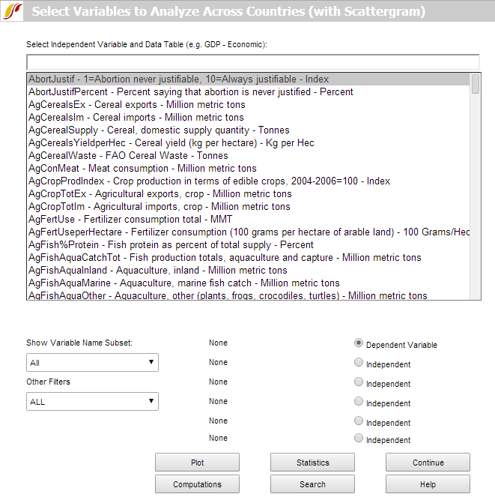The width and height of the screenshot is (495, 500).
Task: Open the Computations button
Action: [x=197, y=484]
